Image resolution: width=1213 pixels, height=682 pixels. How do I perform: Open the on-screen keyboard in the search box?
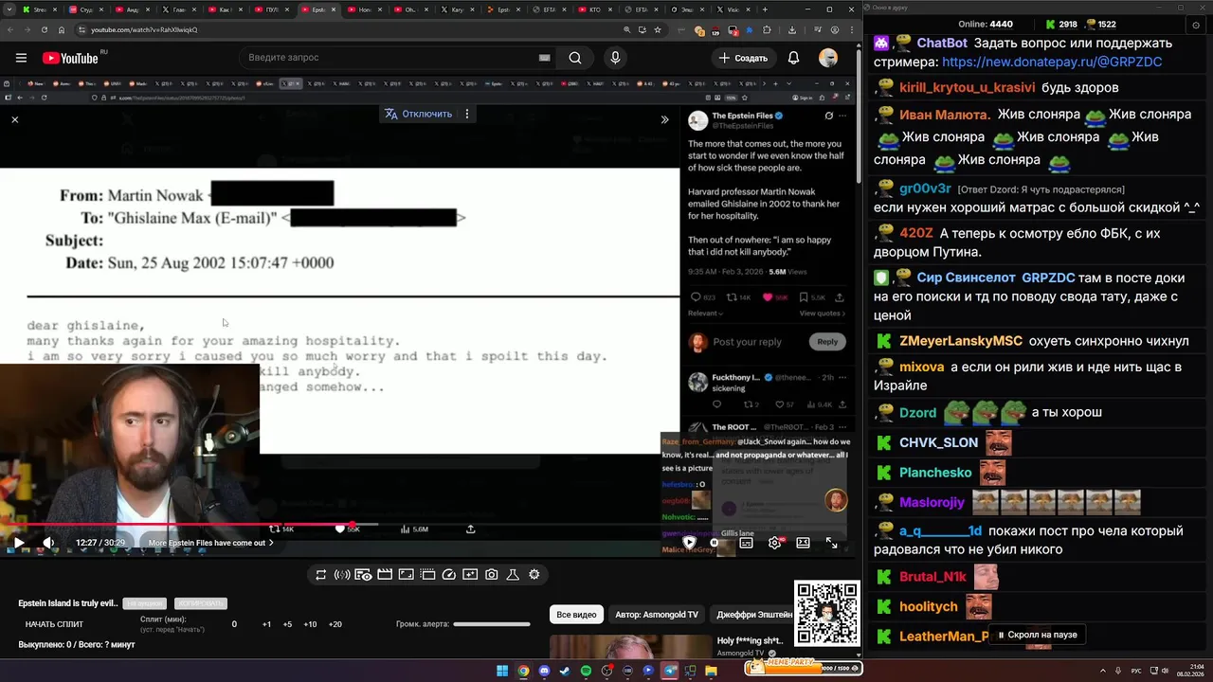(x=545, y=58)
